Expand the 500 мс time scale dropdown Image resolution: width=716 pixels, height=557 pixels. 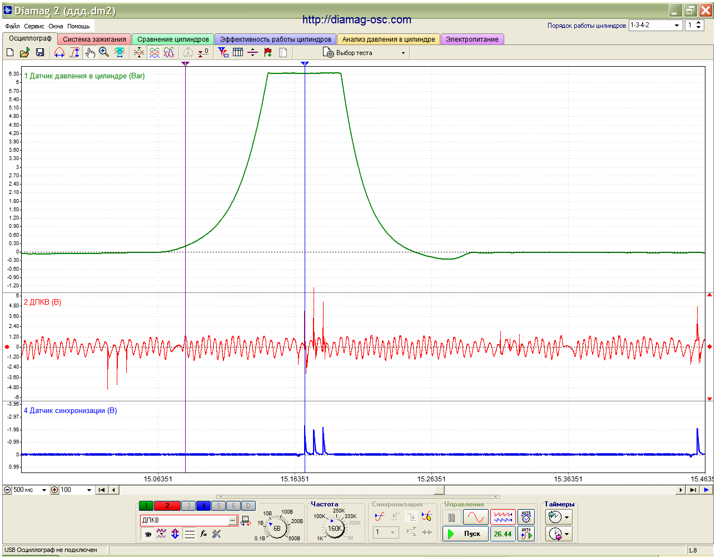[44, 490]
